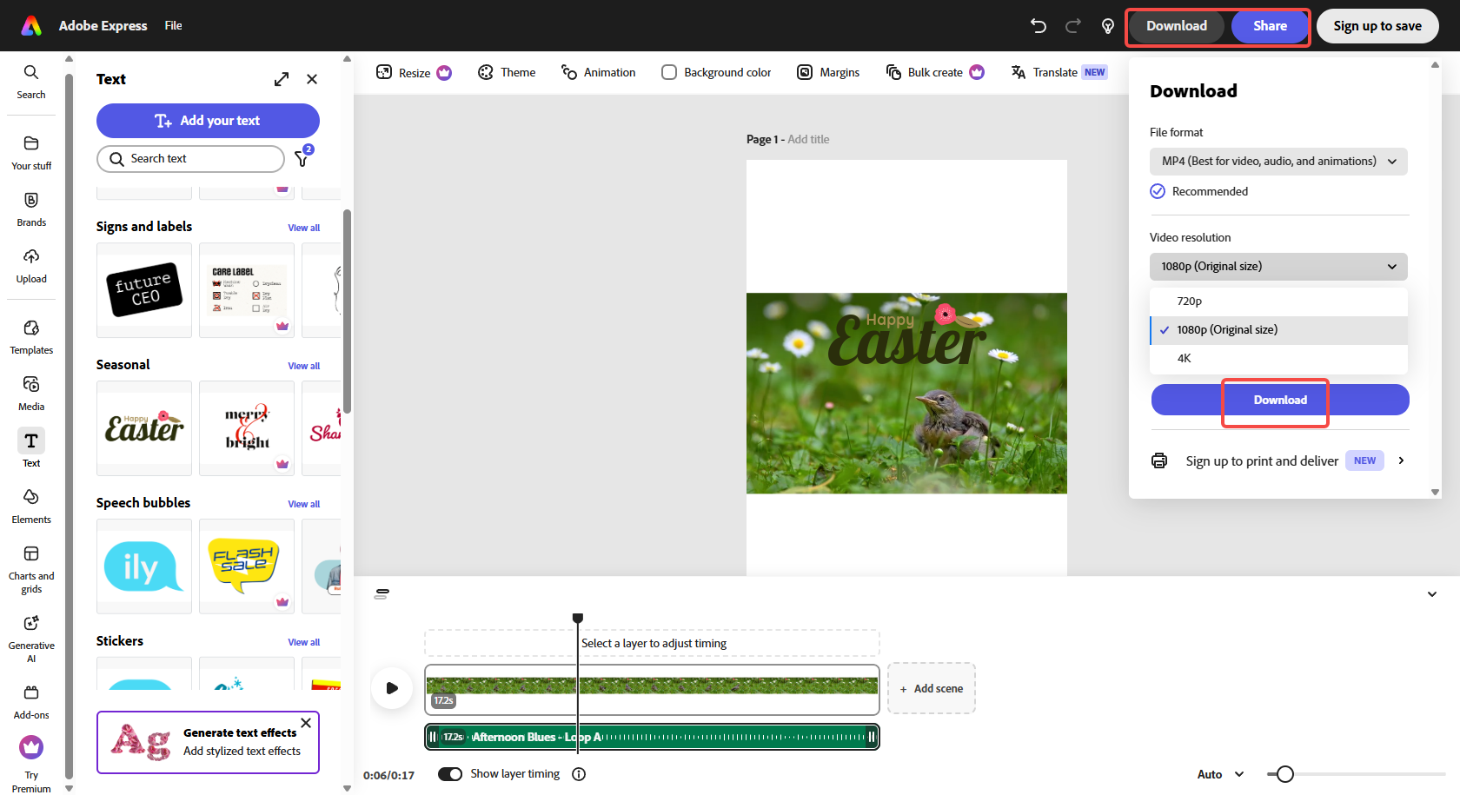Viewport: 1460px width, 795px height.
Task: Open Media panel in sidebar
Action: [31, 394]
